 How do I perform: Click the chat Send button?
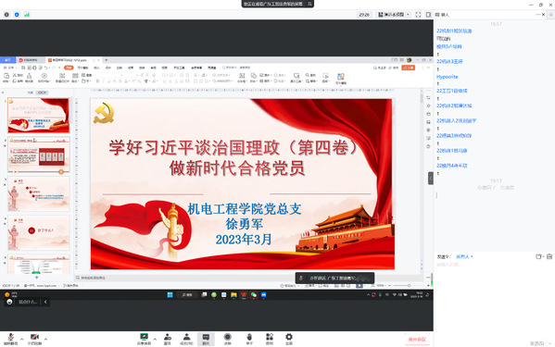coord(536,343)
